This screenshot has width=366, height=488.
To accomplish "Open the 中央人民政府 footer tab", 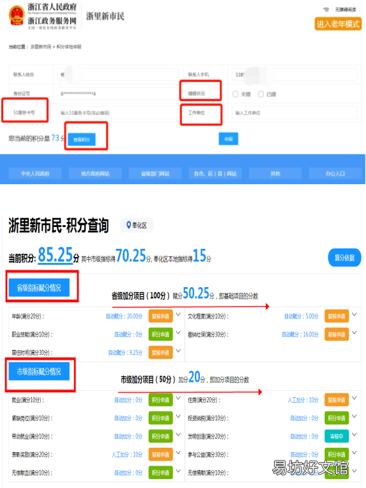I will (35, 174).
